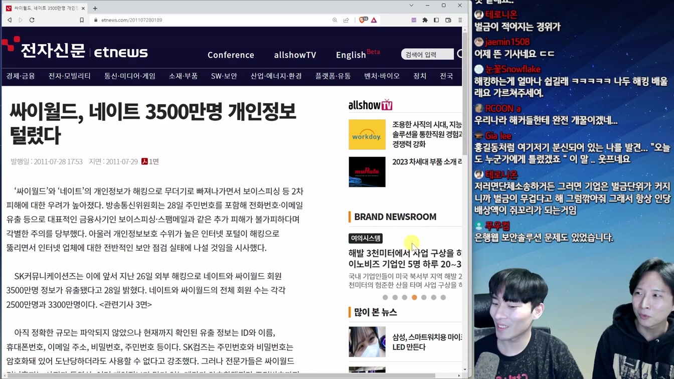Toggle the browser sidebar panel icon
This screenshot has width=674, height=379.
tap(436, 20)
